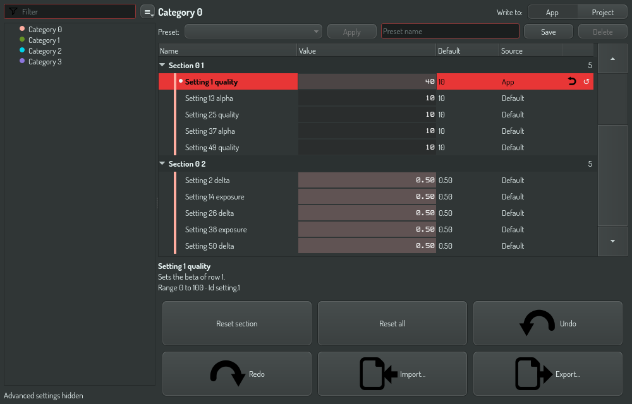
Task: Sort by the Source column header
Action: pyautogui.click(x=530, y=50)
